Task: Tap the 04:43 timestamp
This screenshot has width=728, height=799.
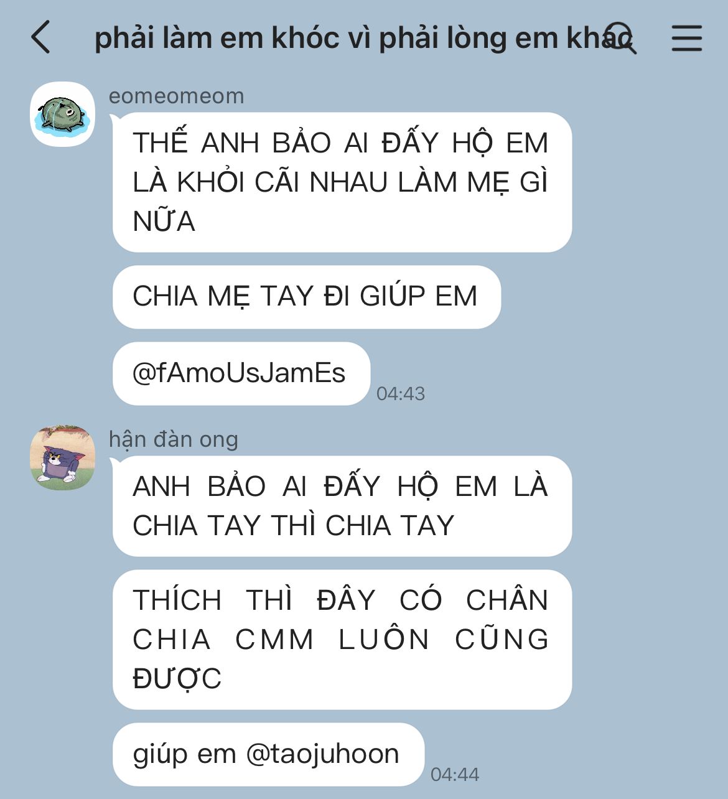Action: point(401,393)
